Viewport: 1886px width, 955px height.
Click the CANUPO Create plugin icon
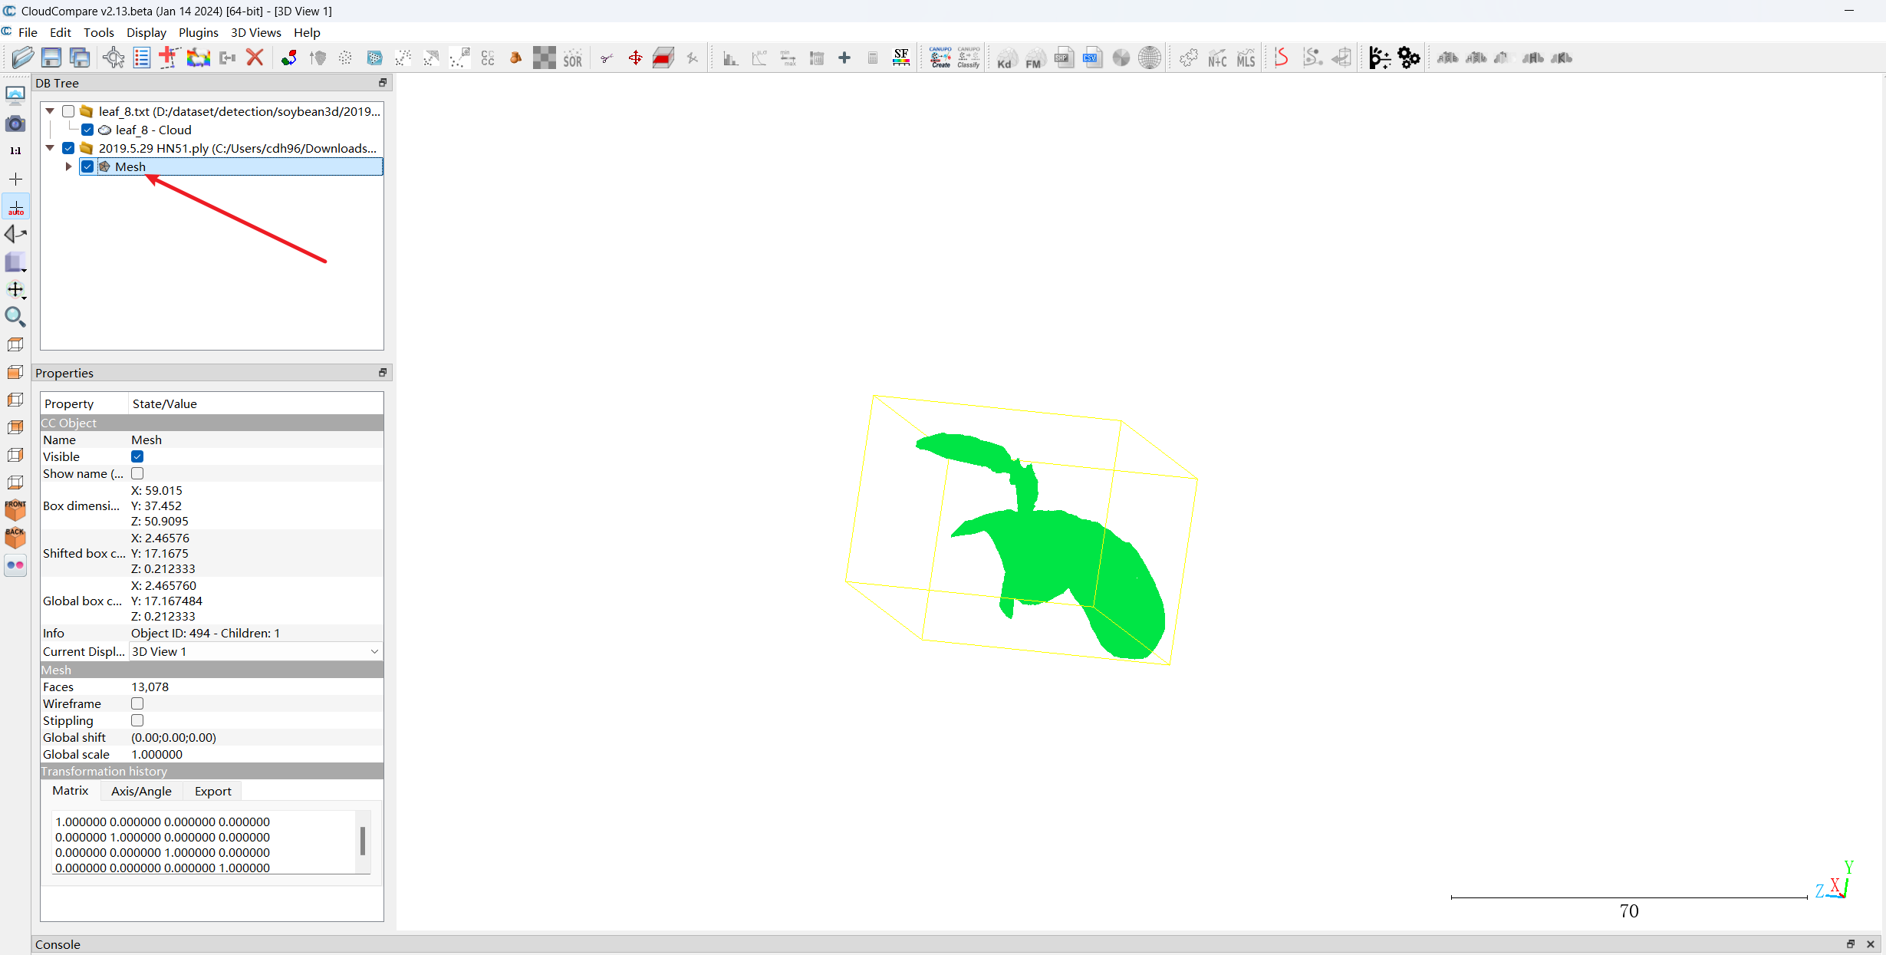(940, 58)
